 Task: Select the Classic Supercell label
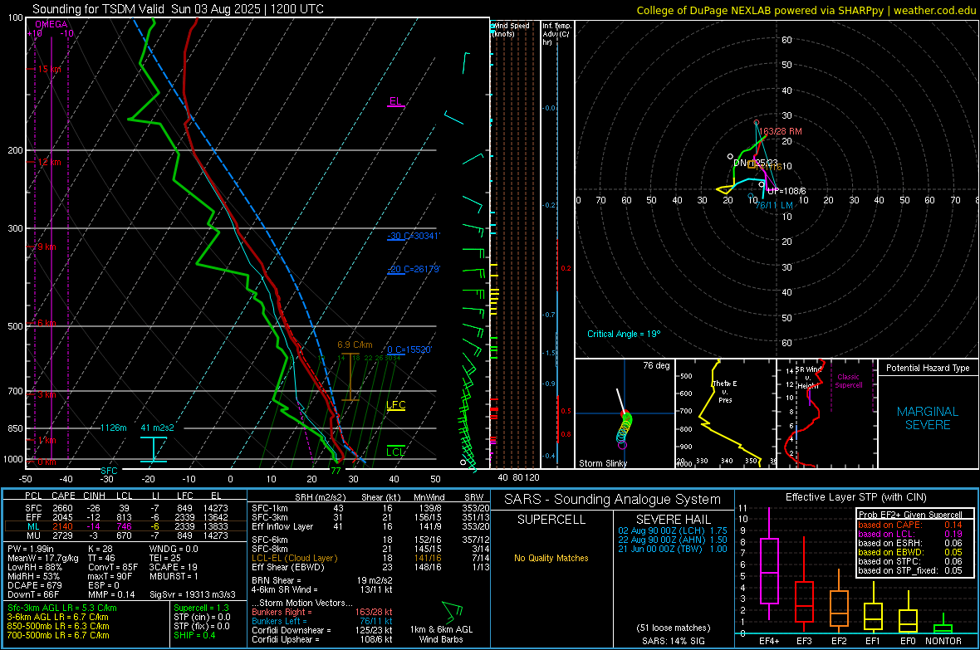[x=848, y=381]
